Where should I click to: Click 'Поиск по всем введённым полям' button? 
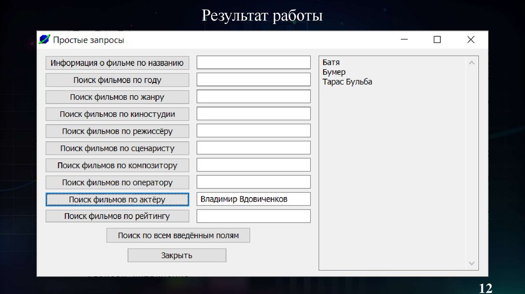coord(178,236)
